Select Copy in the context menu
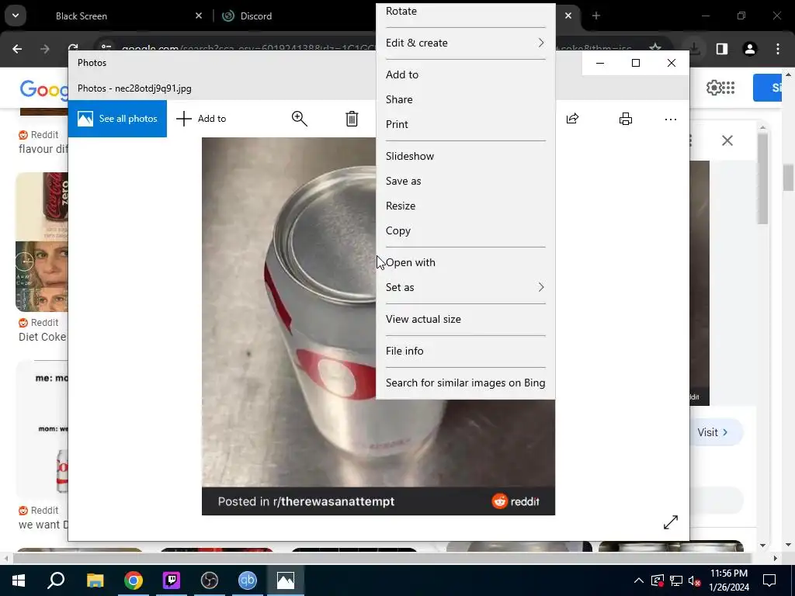Screen dimensions: 795x596 click(x=465, y=230)
